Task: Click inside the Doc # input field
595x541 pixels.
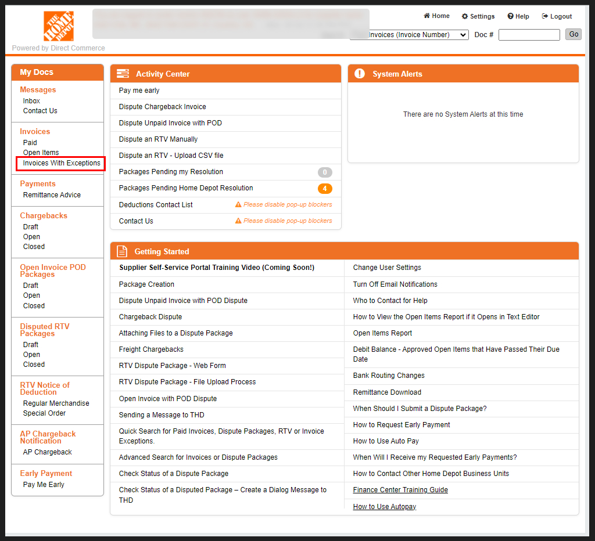Action: pos(529,34)
